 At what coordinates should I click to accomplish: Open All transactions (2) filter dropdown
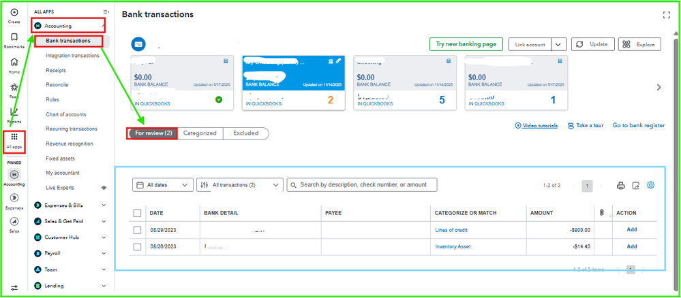click(240, 185)
